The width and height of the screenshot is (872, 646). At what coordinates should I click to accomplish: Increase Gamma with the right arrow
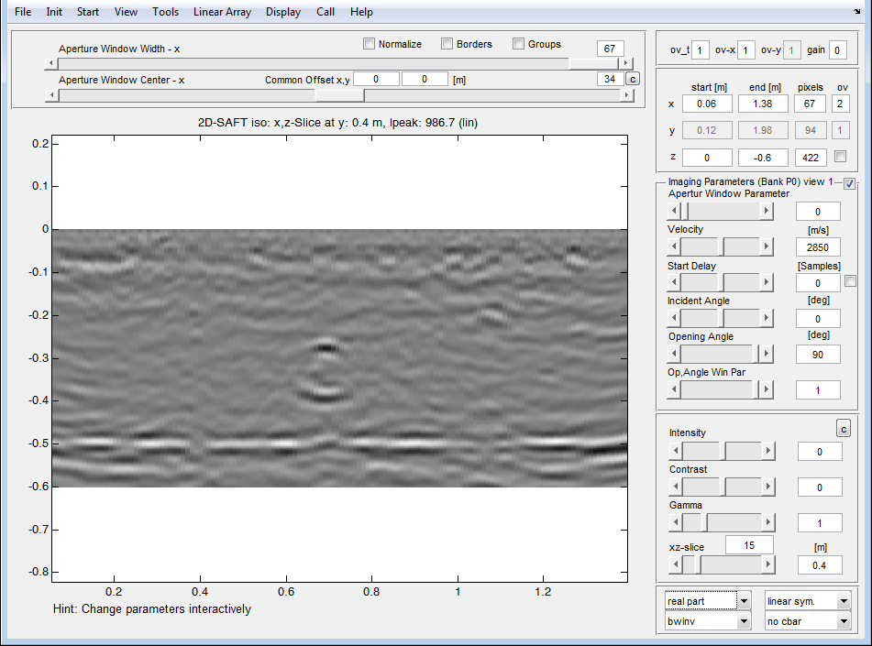pos(768,522)
